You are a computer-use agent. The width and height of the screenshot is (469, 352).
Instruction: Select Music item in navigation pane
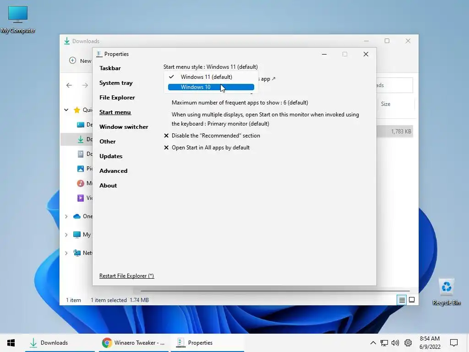(x=84, y=183)
